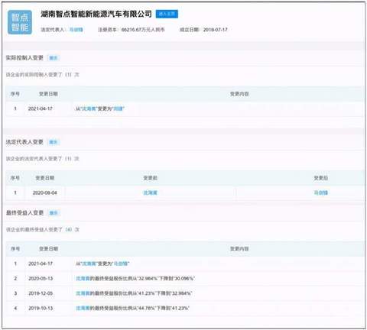Open the 沈海寅 link in the 2020-05-13 row

[83, 278]
